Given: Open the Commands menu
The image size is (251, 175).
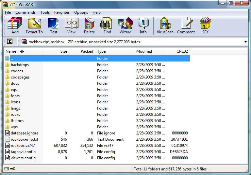Looking at the screenshot, I should point(25,12).
